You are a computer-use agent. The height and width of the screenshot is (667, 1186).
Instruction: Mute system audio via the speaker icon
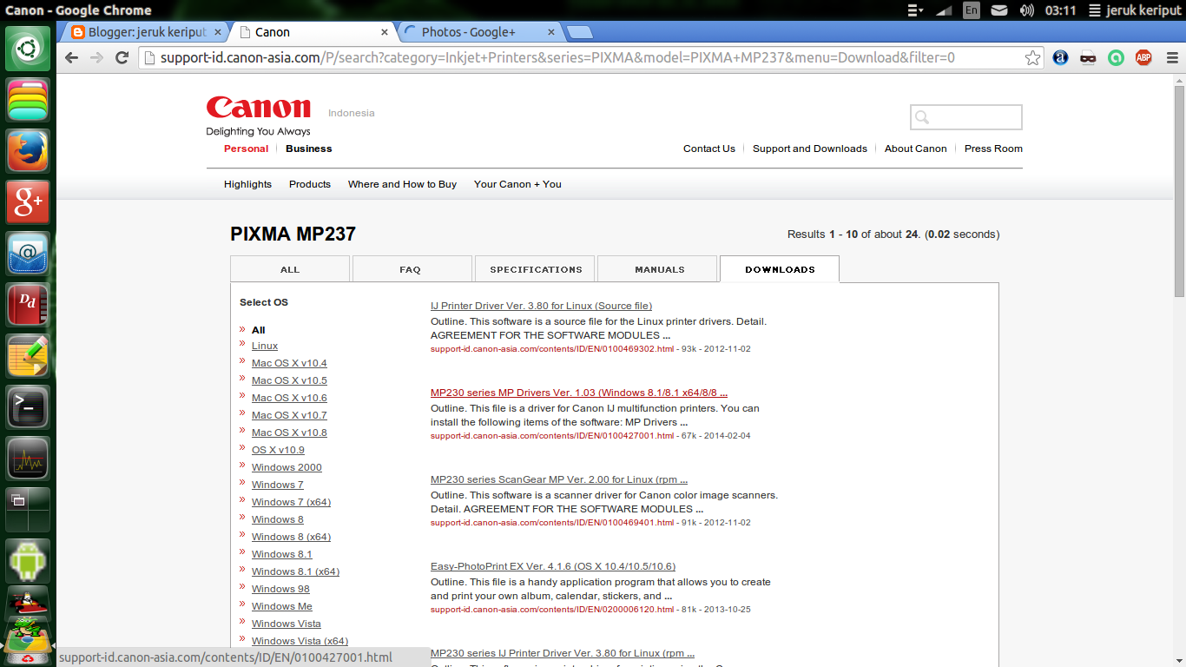click(1028, 10)
